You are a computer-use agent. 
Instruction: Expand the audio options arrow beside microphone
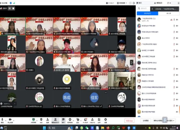[6, 120]
